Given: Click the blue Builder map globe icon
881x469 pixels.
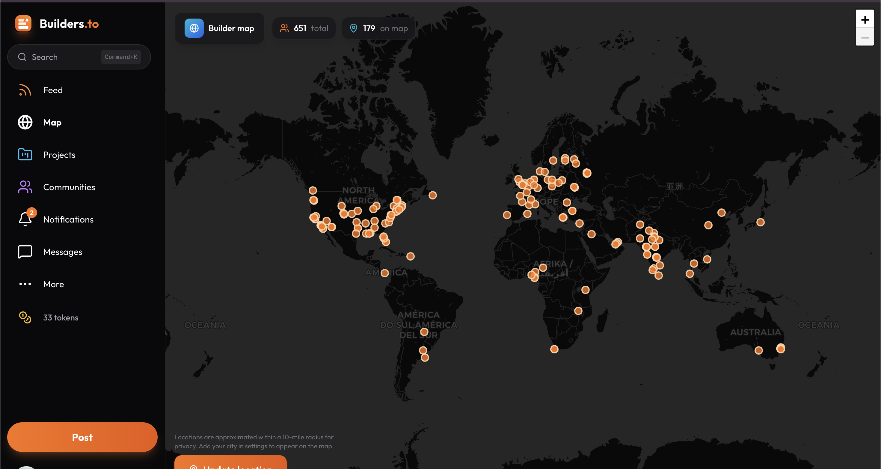Looking at the screenshot, I should tap(194, 28).
